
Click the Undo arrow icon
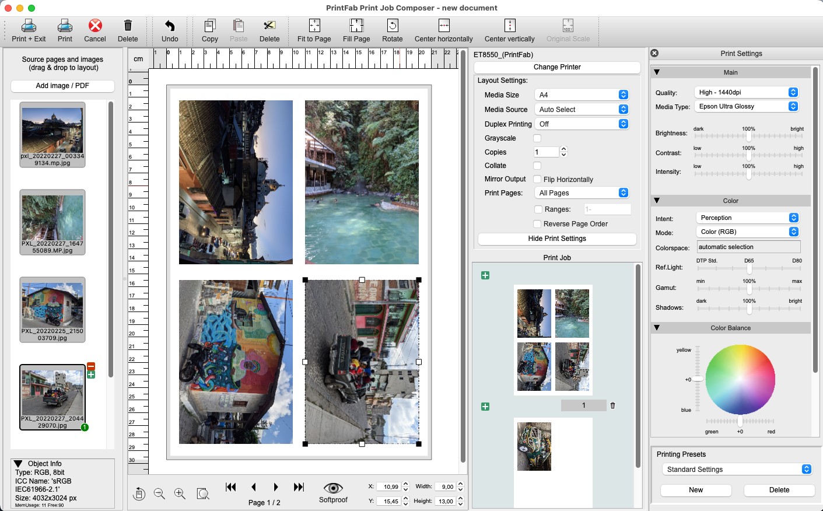(x=169, y=26)
